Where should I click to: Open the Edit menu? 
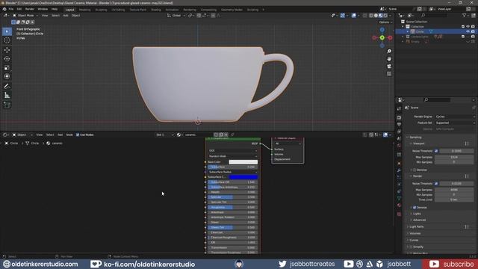(19, 9)
